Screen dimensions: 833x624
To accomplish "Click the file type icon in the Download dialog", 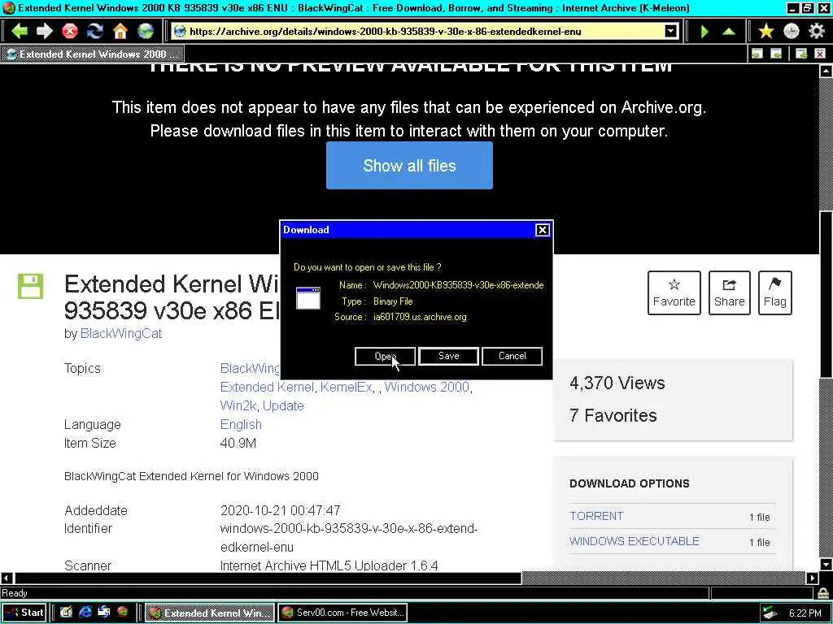I will point(308,297).
